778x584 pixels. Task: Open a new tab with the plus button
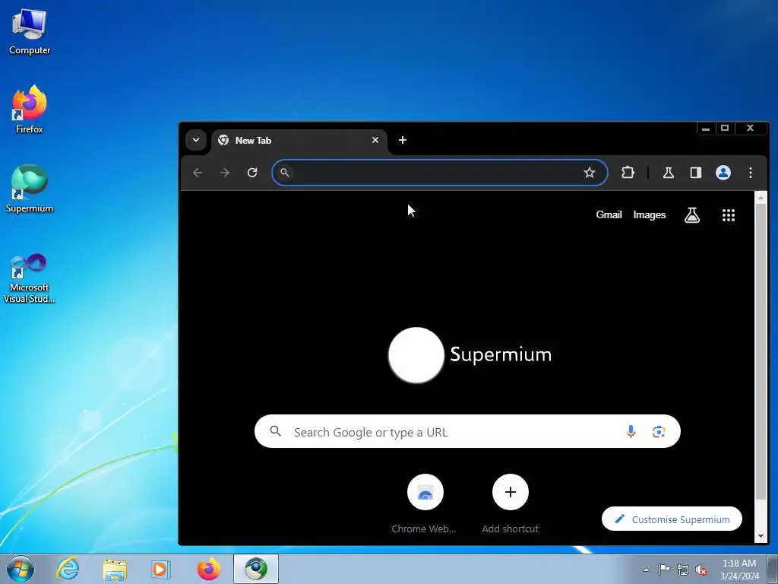(x=403, y=140)
